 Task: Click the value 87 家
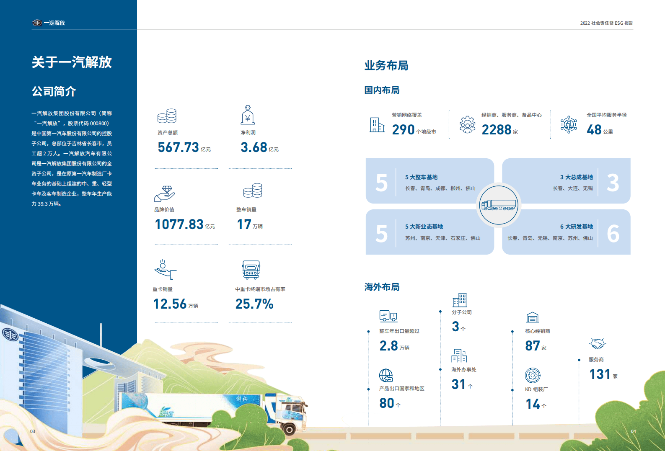click(x=536, y=346)
